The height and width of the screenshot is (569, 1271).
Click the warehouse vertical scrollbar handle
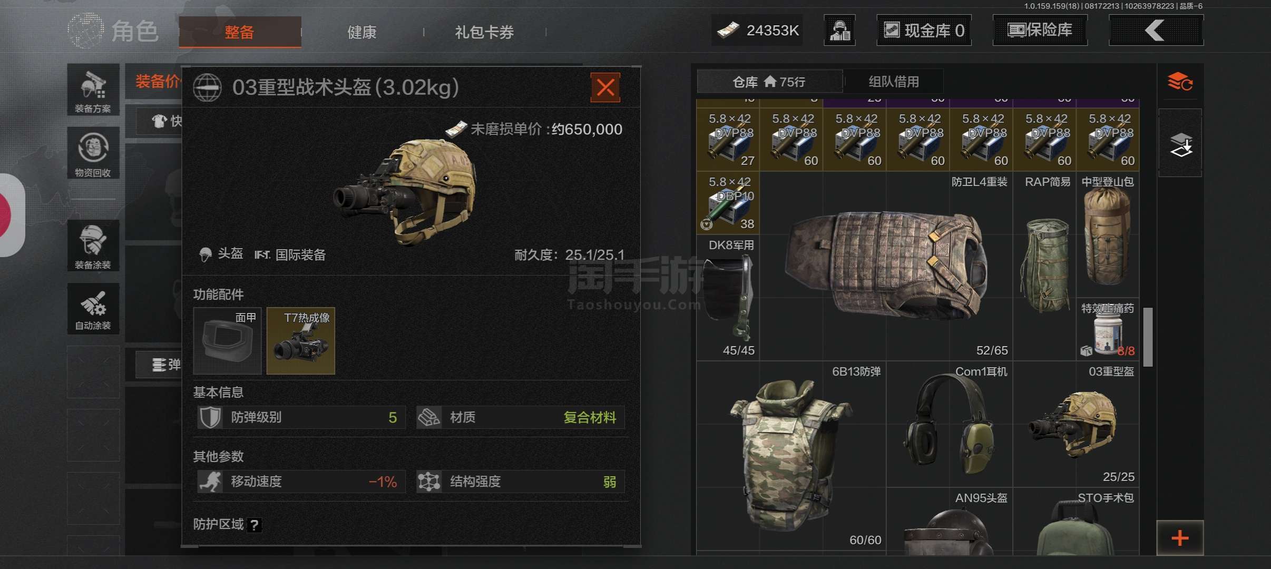pos(1148,337)
